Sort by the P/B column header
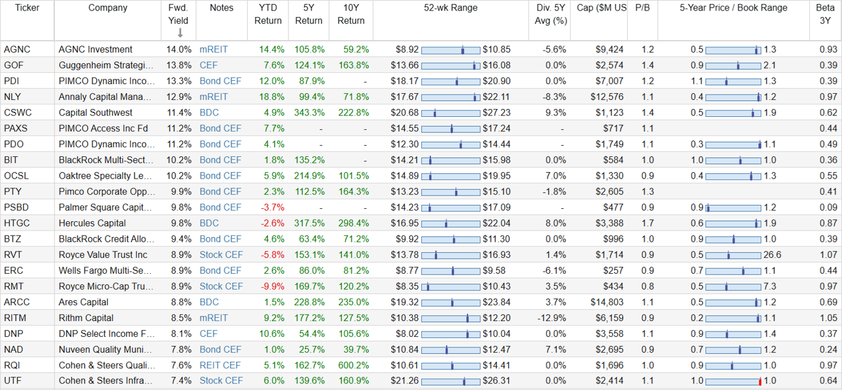 coord(642,8)
